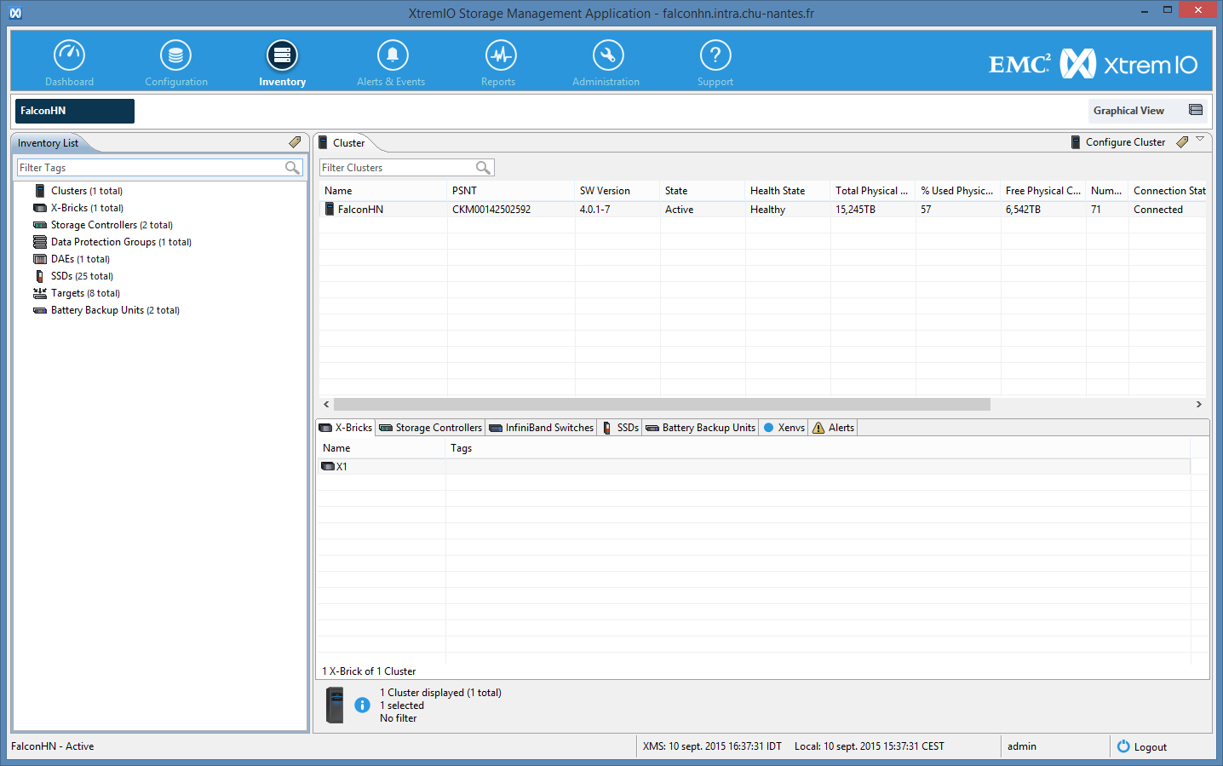Select Battery Backup Units (2 total) in list
Screen dimensions: 1223x766
(115, 310)
